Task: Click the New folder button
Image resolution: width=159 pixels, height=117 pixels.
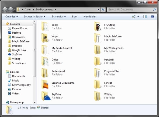Action: click(x=89, y=16)
